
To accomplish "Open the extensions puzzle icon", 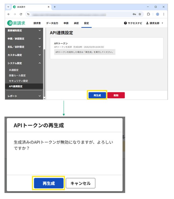I will coord(148,14).
